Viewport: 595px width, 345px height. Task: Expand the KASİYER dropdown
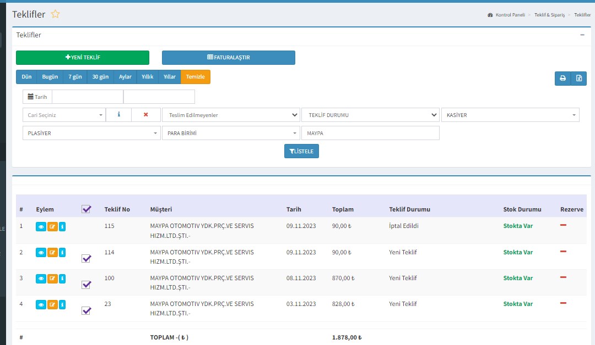point(510,115)
